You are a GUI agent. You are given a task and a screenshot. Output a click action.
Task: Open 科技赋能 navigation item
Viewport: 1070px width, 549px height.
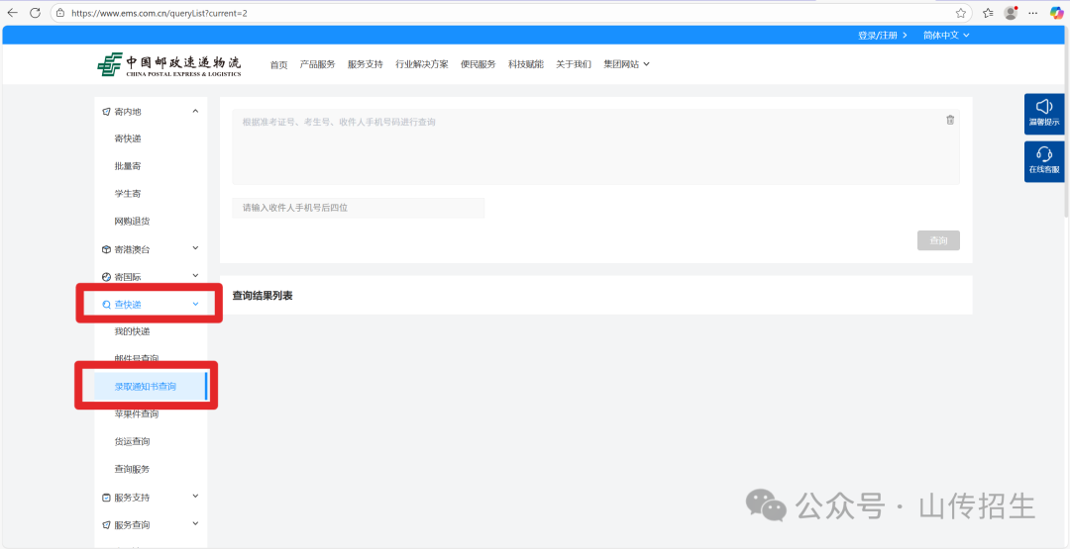tap(525, 64)
